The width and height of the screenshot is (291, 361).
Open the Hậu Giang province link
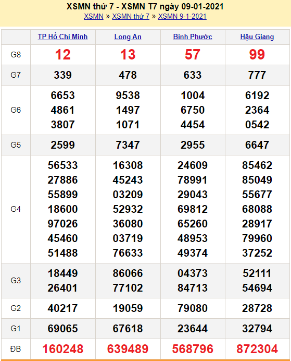coord(257,37)
